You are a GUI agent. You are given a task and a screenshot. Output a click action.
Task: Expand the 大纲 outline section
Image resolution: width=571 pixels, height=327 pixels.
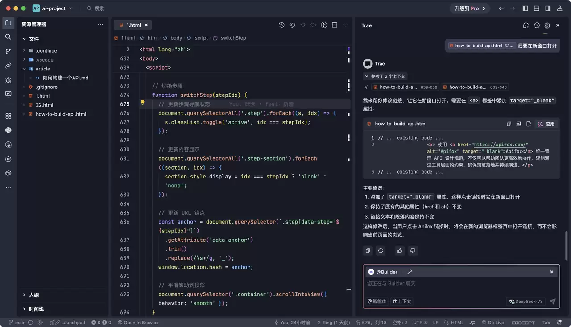point(24,295)
